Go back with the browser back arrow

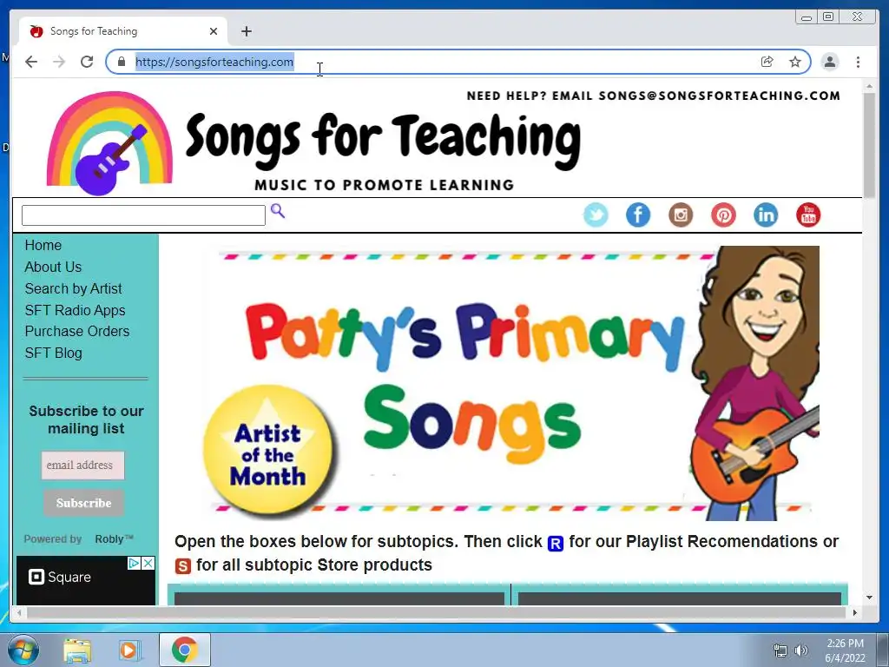point(31,62)
